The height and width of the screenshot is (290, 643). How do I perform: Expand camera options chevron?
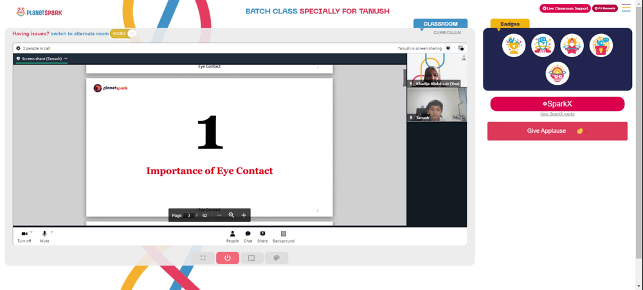(31, 232)
